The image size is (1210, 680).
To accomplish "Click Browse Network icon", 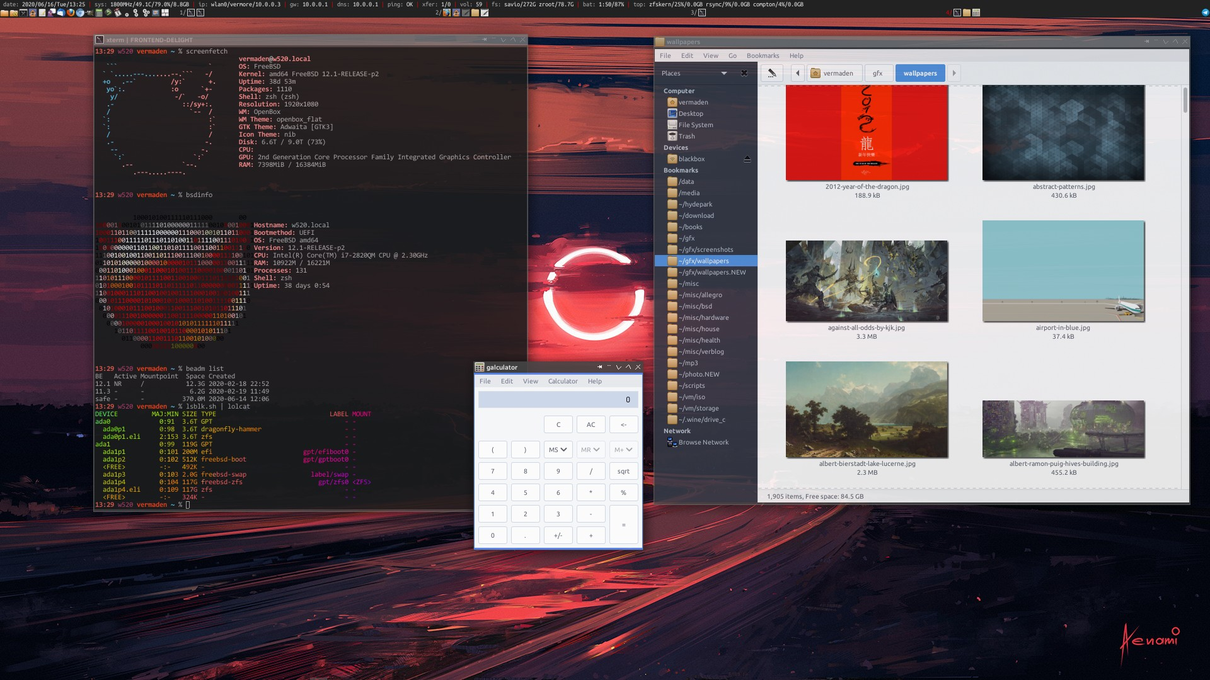I will pyautogui.click(x=672, y=443).
